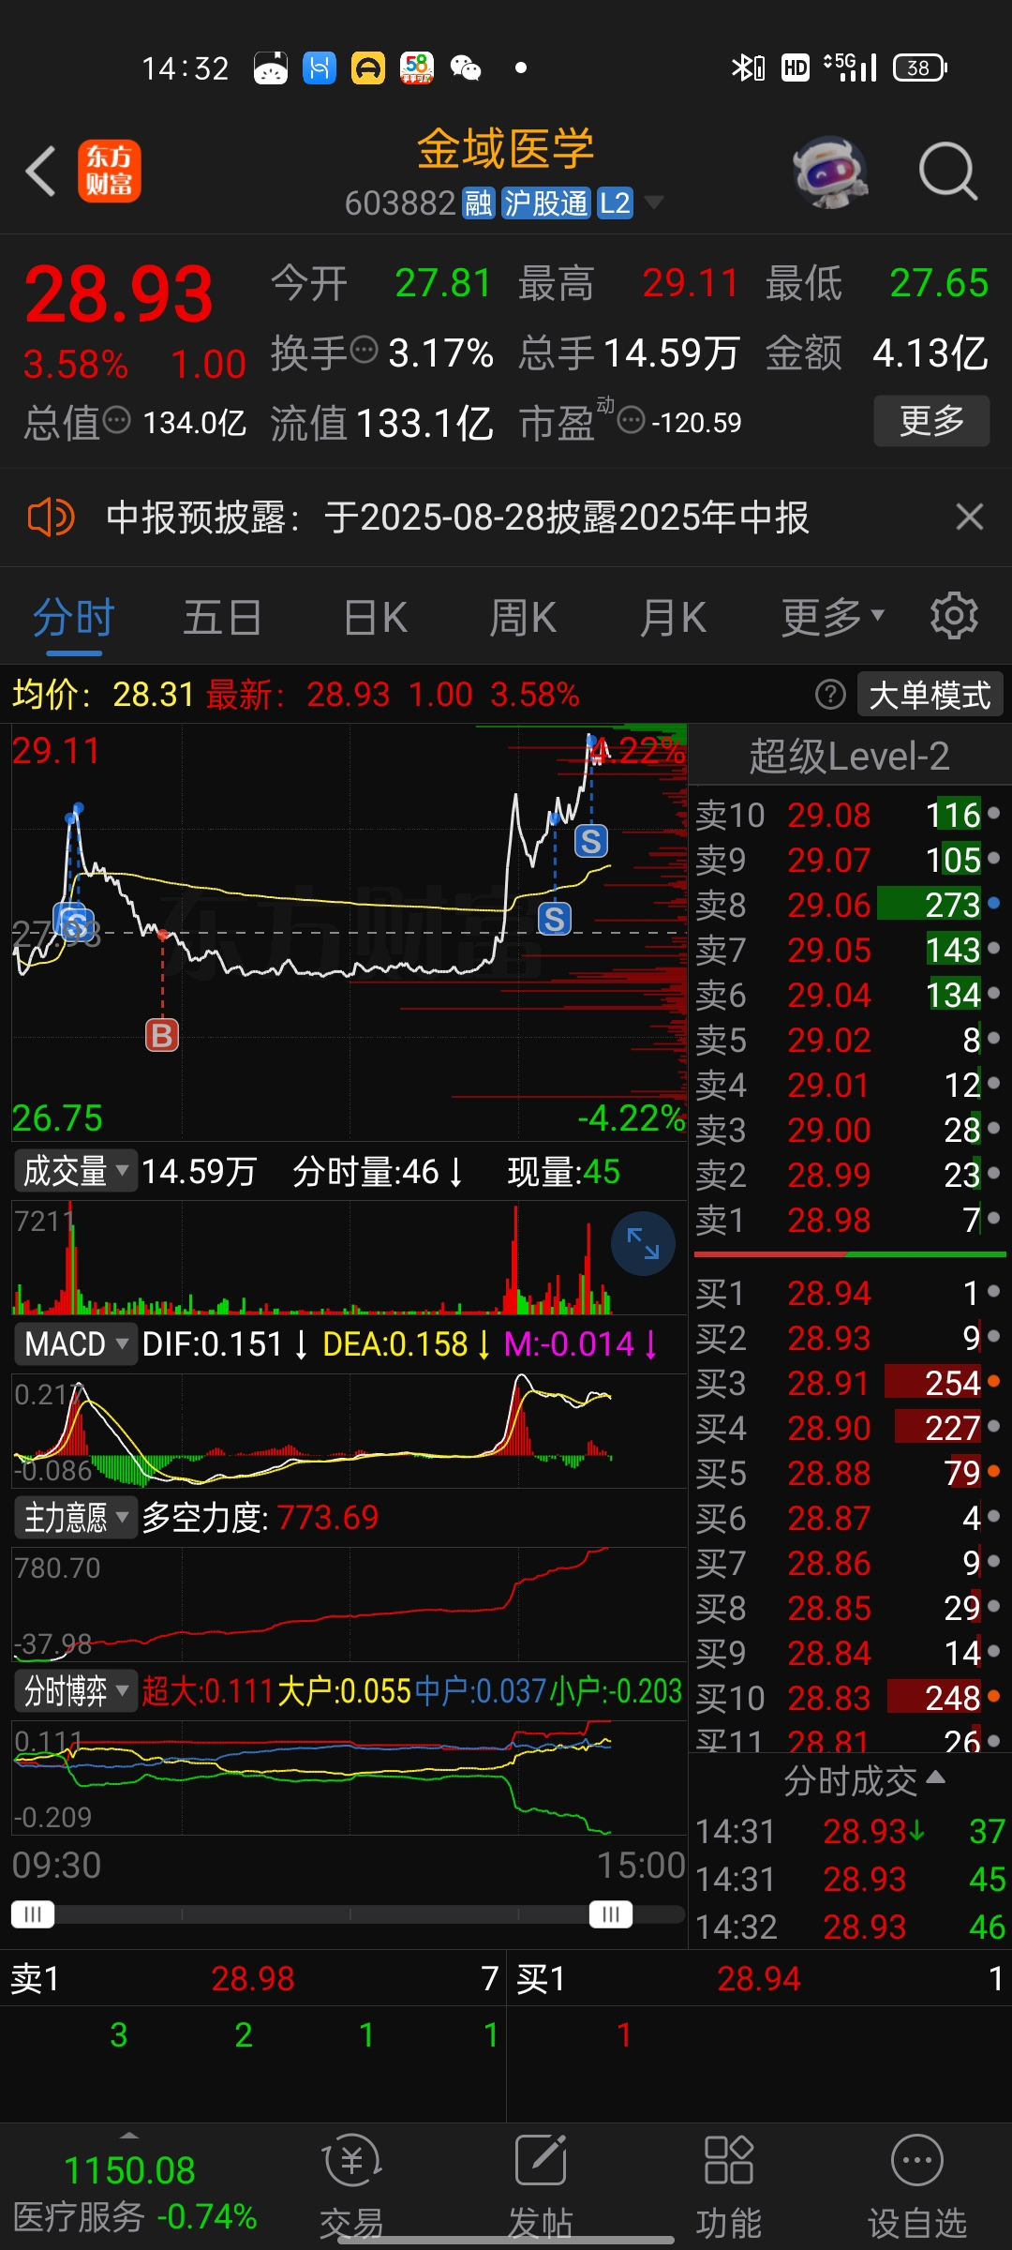Open the 主力意愿 indicator dropdown
The width and height of the screenshot is (1012, 2250).
pos(75,1517)
